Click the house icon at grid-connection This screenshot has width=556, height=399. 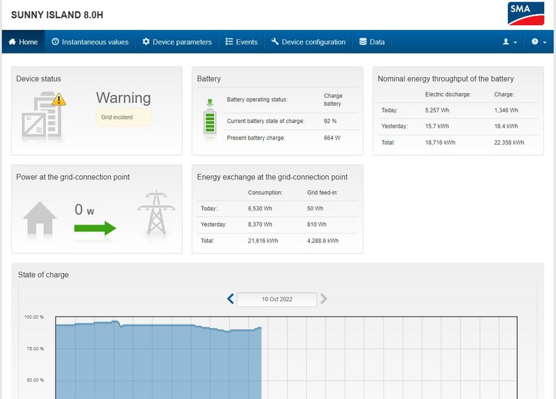pos(40,218)
